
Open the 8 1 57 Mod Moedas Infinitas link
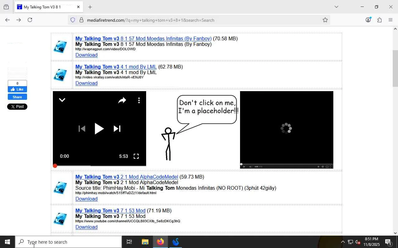pyautogui.click(x=143, y=39)
